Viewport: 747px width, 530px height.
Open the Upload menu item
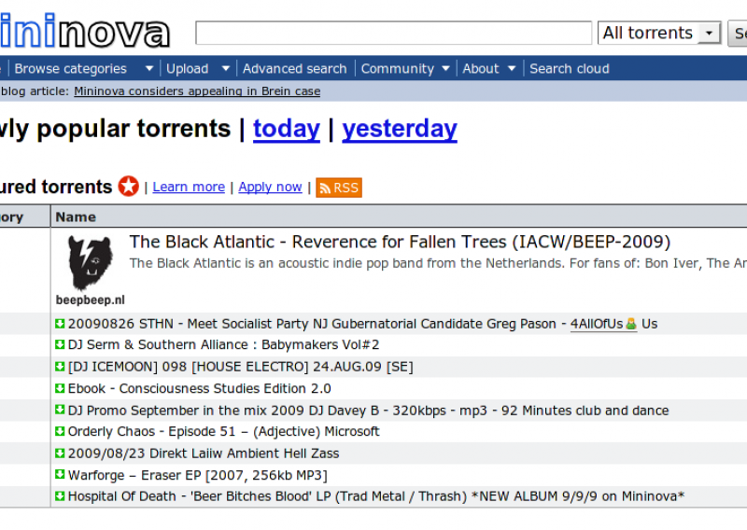[188, 68]
